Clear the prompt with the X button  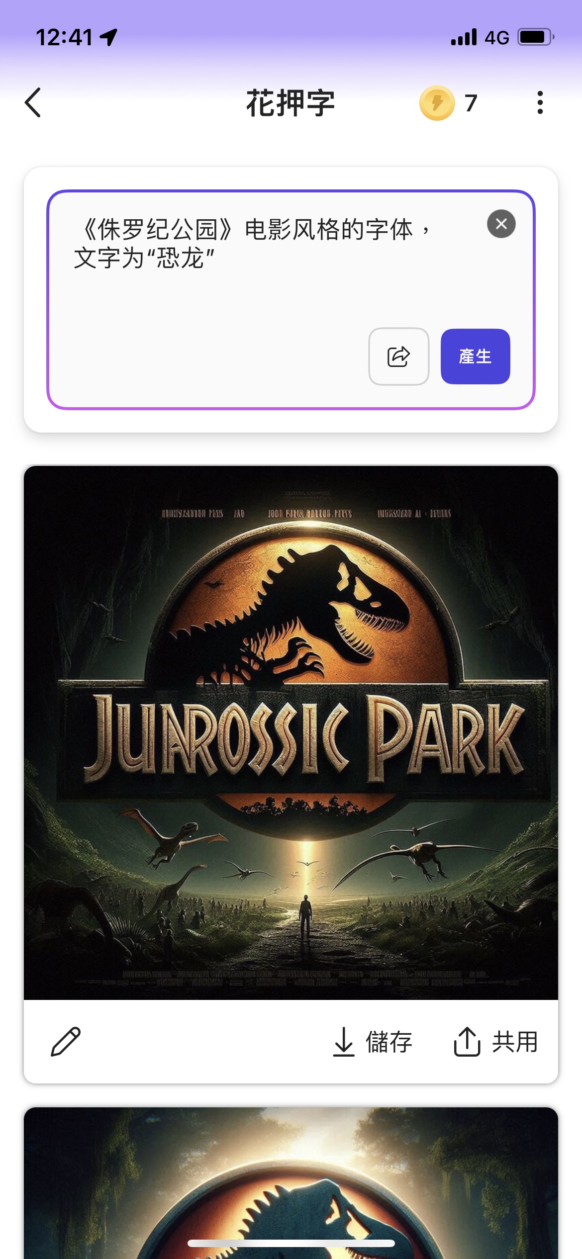pos(501,224)
